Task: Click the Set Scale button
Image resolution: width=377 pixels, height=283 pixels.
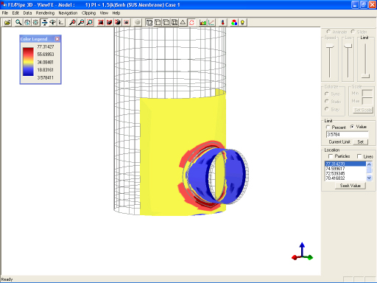Action: click(x=363, y=110)
